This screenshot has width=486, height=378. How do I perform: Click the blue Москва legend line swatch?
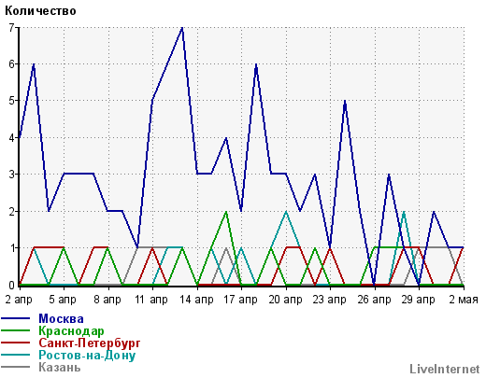(15, 319)
